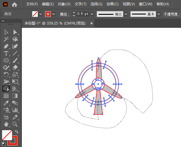Swap fill and stroke colors
This screenshot has height=147, width=181.
(x=17, y=132)
